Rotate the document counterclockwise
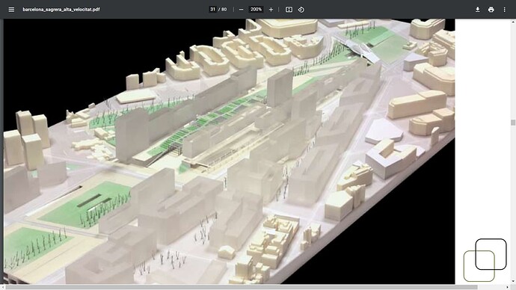Image resolution: width=516 pixels, height=290 pixels. (301, 10)
